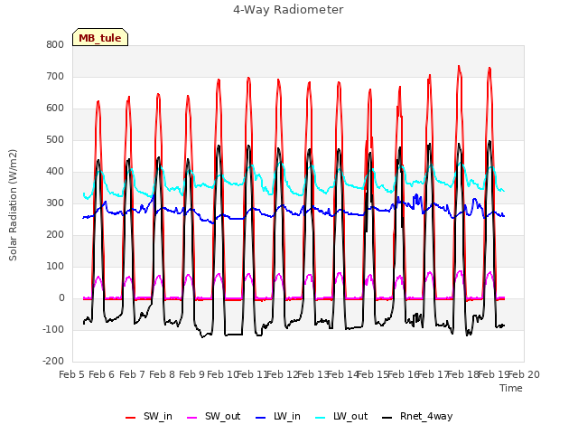
Task: Click the Feb 8 x-axis tick label
Action: (x=163, y=374)
